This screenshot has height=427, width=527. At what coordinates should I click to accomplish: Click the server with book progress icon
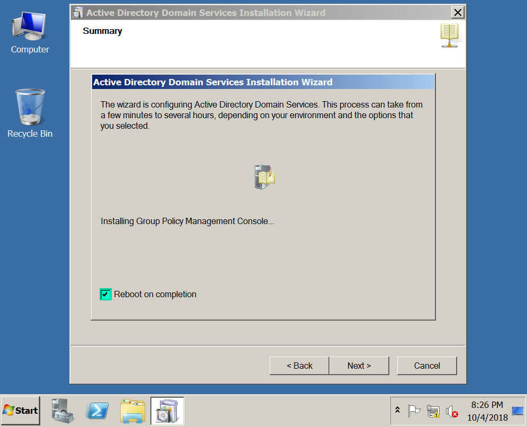264,177
